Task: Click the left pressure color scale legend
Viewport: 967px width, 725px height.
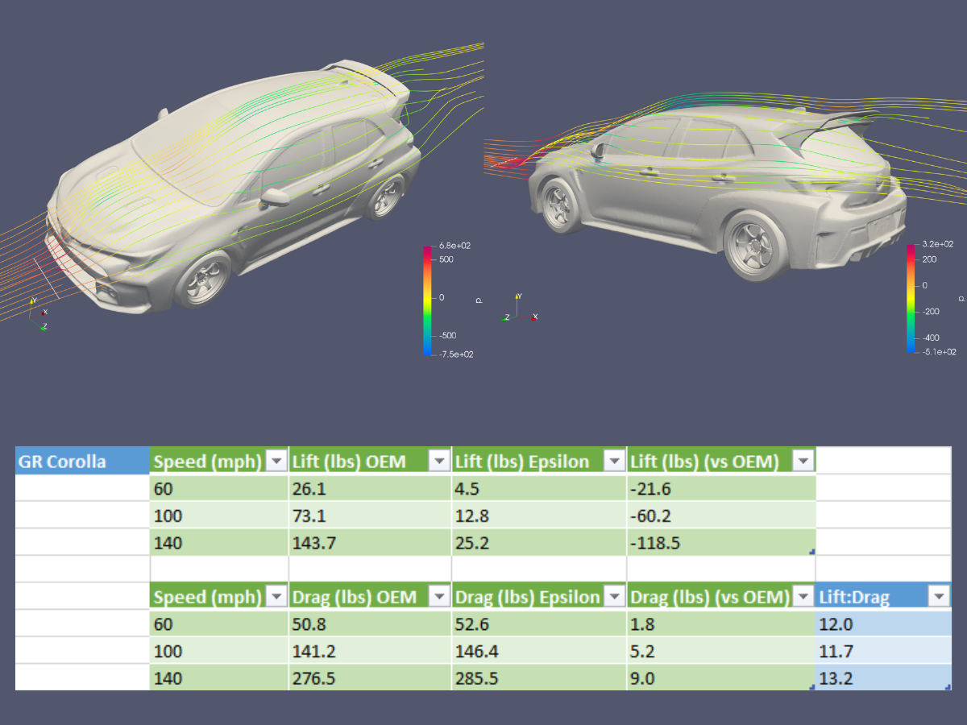Action: [428, 298]
